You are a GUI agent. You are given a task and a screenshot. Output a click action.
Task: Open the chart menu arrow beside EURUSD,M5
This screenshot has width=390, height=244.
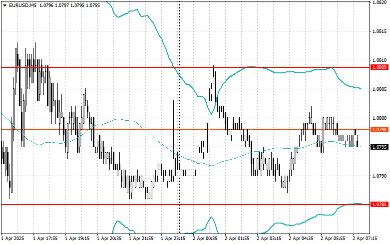click(x=4, y=5)
